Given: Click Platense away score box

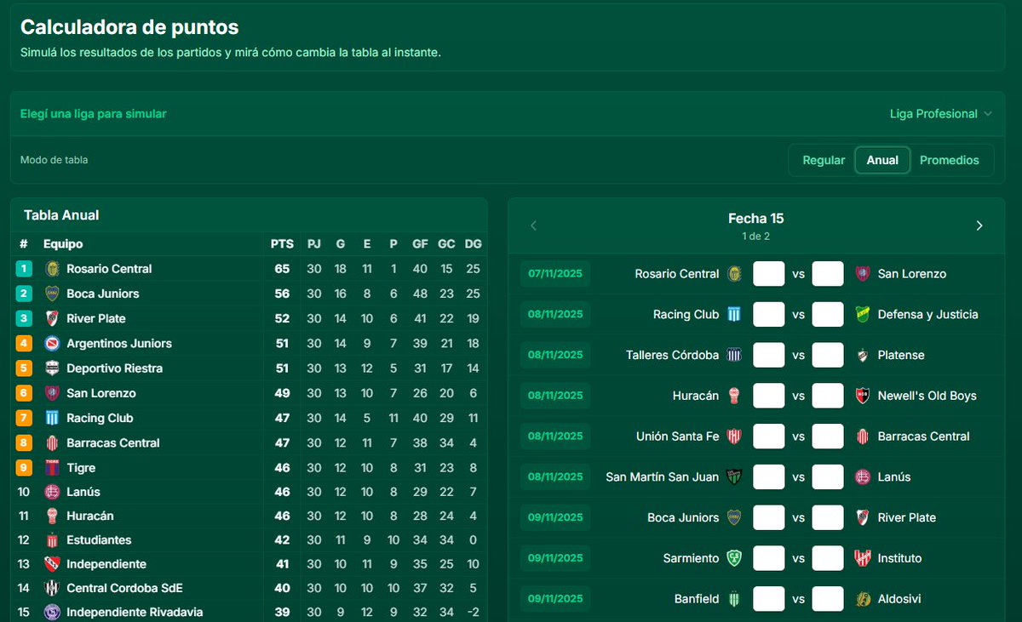Looking at the screenshot, I should click(x=828, y=355).
